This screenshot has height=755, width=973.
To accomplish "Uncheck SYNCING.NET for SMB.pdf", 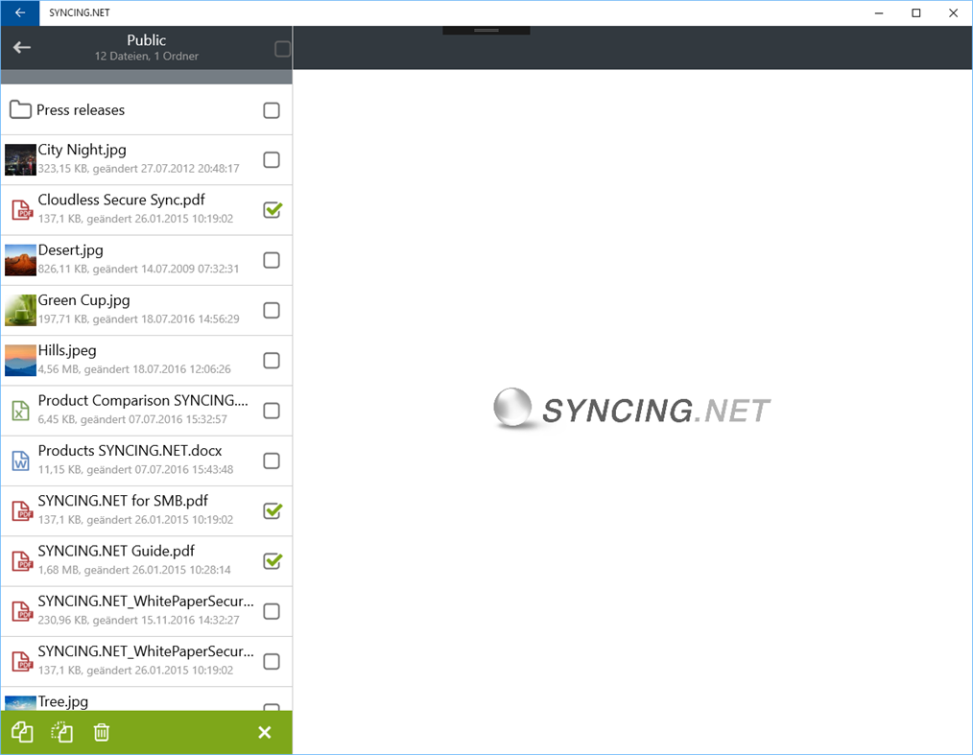I will 272,509.
